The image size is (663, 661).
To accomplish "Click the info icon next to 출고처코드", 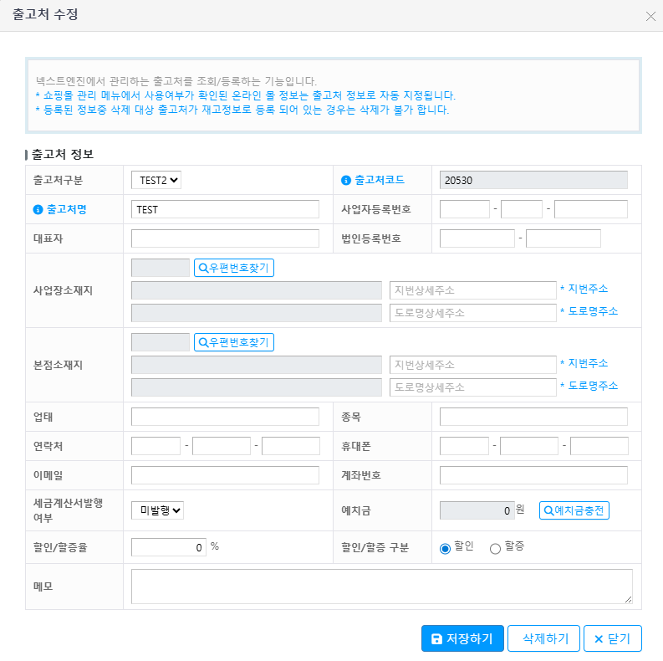I will pyautogui.click(x=346, y=180).
